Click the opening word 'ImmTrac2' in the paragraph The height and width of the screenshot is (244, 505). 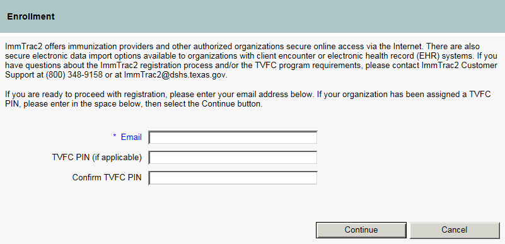(20, 47)
